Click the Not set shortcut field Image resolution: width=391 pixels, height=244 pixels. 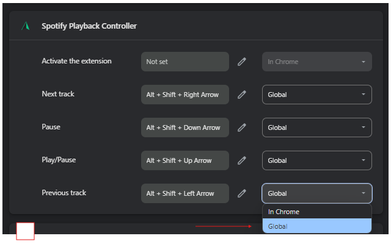coord(185,62)
